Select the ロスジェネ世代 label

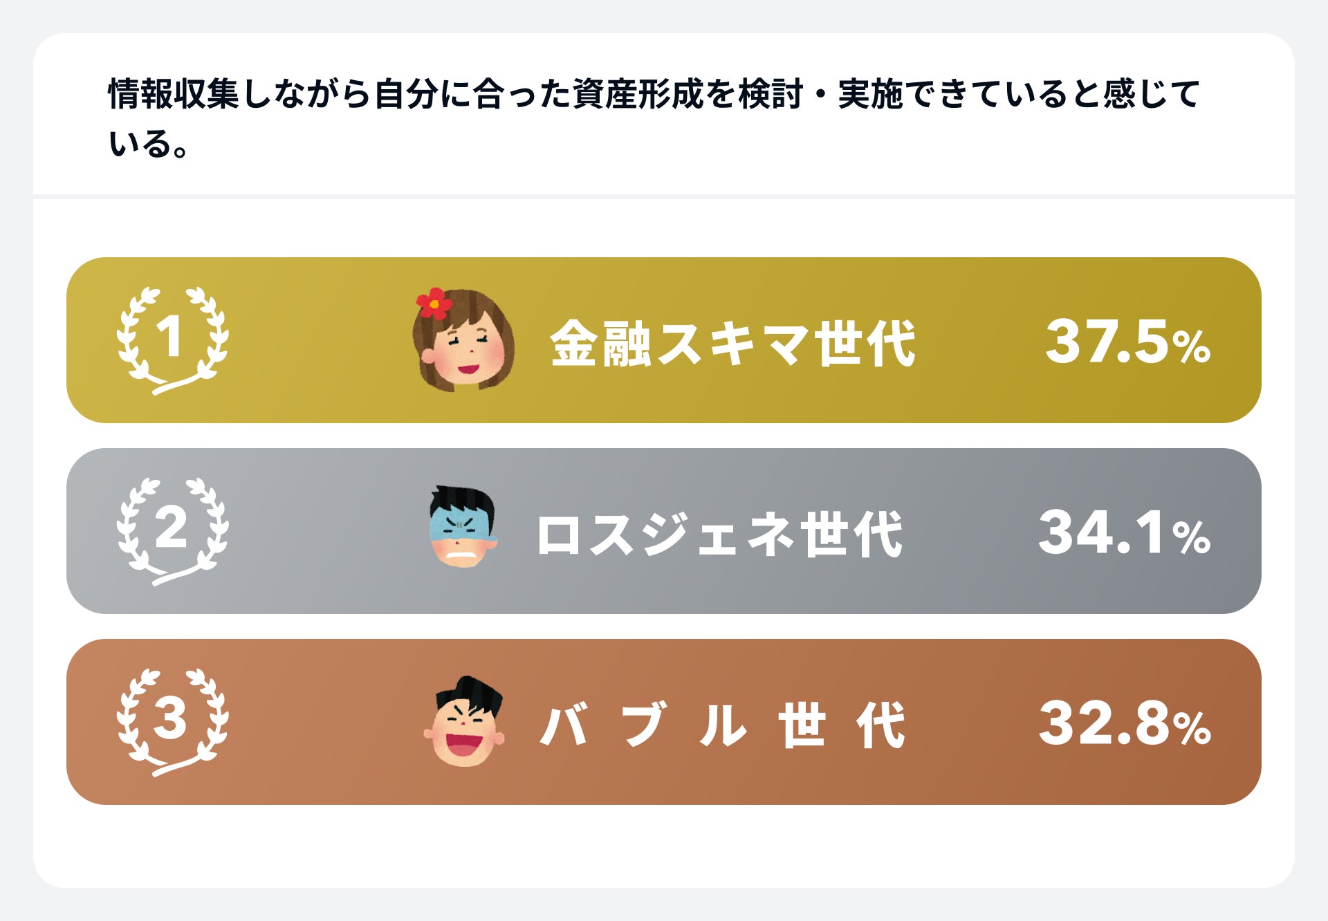pyautogui.click(x=719, y=534)
